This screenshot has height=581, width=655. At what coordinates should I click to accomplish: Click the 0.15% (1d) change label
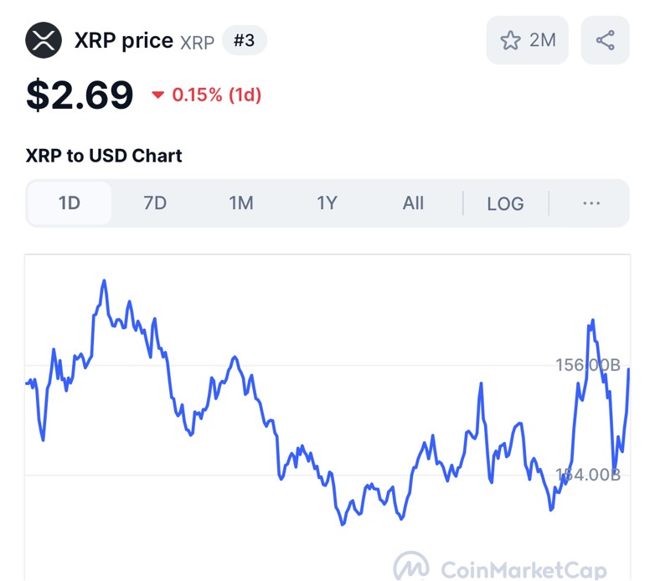217,95
